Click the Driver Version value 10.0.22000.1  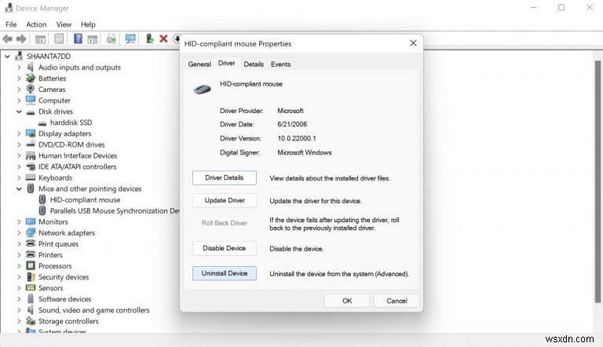coord(297,138)
